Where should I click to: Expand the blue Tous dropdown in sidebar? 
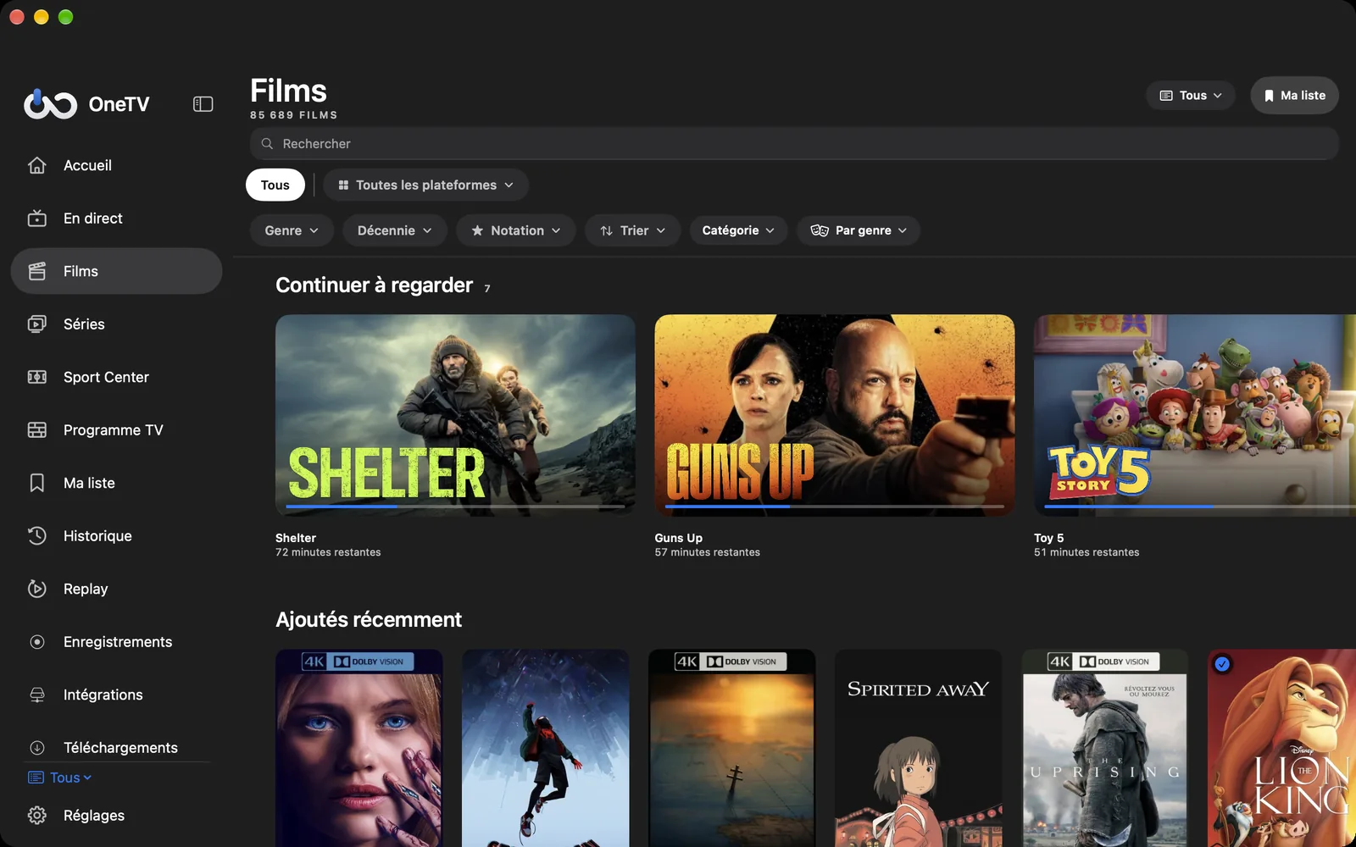pos(60,778)
